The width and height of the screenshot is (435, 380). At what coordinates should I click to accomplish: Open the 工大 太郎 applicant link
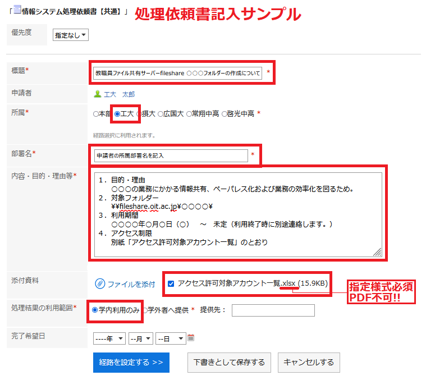tap(119, 94)
